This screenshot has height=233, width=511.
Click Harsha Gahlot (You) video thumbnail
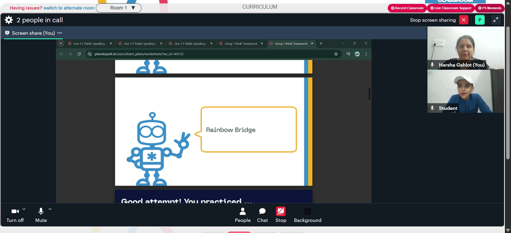[x=466, y=48]
